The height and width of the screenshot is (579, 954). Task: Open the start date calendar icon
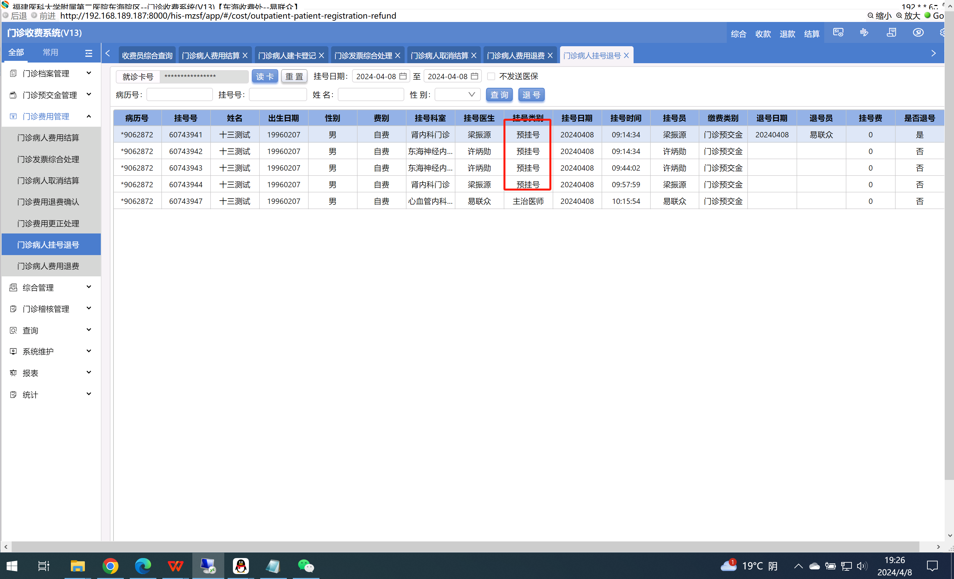coord(403,76)
